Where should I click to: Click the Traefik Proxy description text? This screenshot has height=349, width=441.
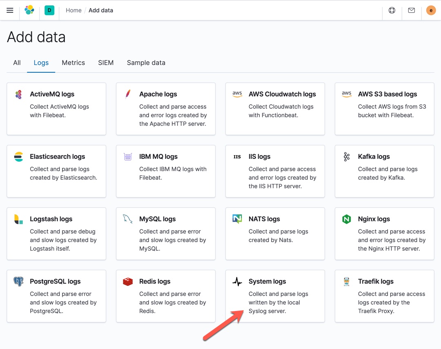[392, 302]
